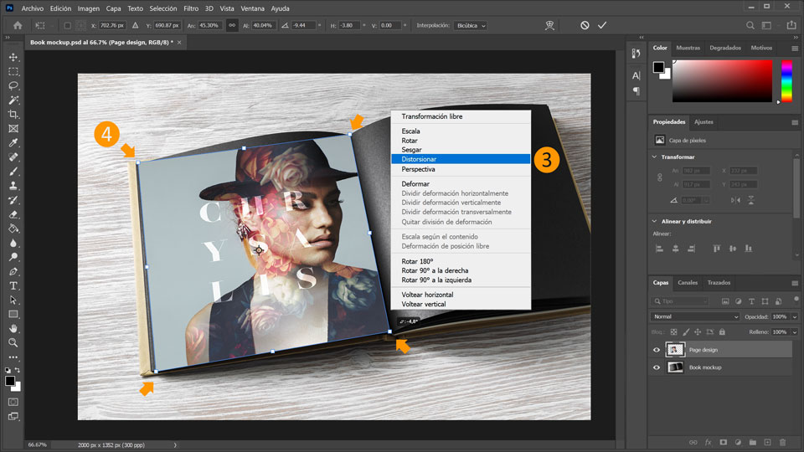804x452 pixels.
Task: Click the add layer style fx icon
Action: coord(708,442)
